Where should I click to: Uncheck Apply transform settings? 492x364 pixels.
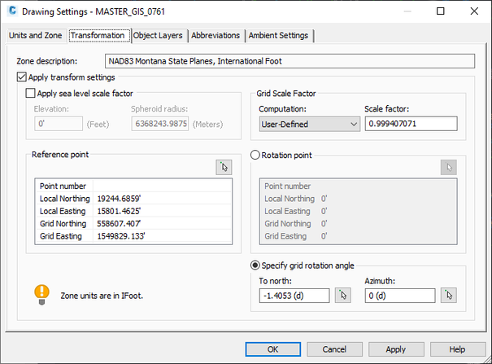coord(21,77)
